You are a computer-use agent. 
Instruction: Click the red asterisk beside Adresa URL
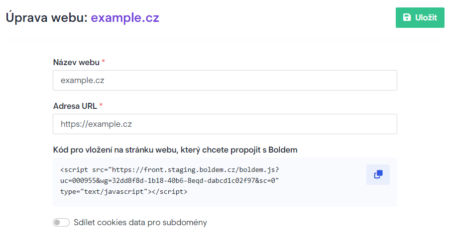[x=101, y=105]
